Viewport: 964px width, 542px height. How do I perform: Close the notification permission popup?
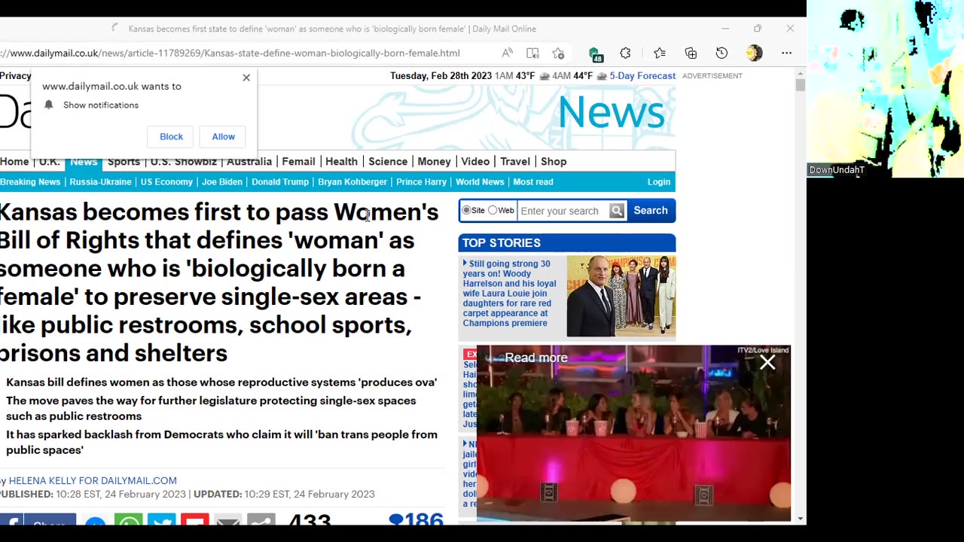(x=246, y=78)
